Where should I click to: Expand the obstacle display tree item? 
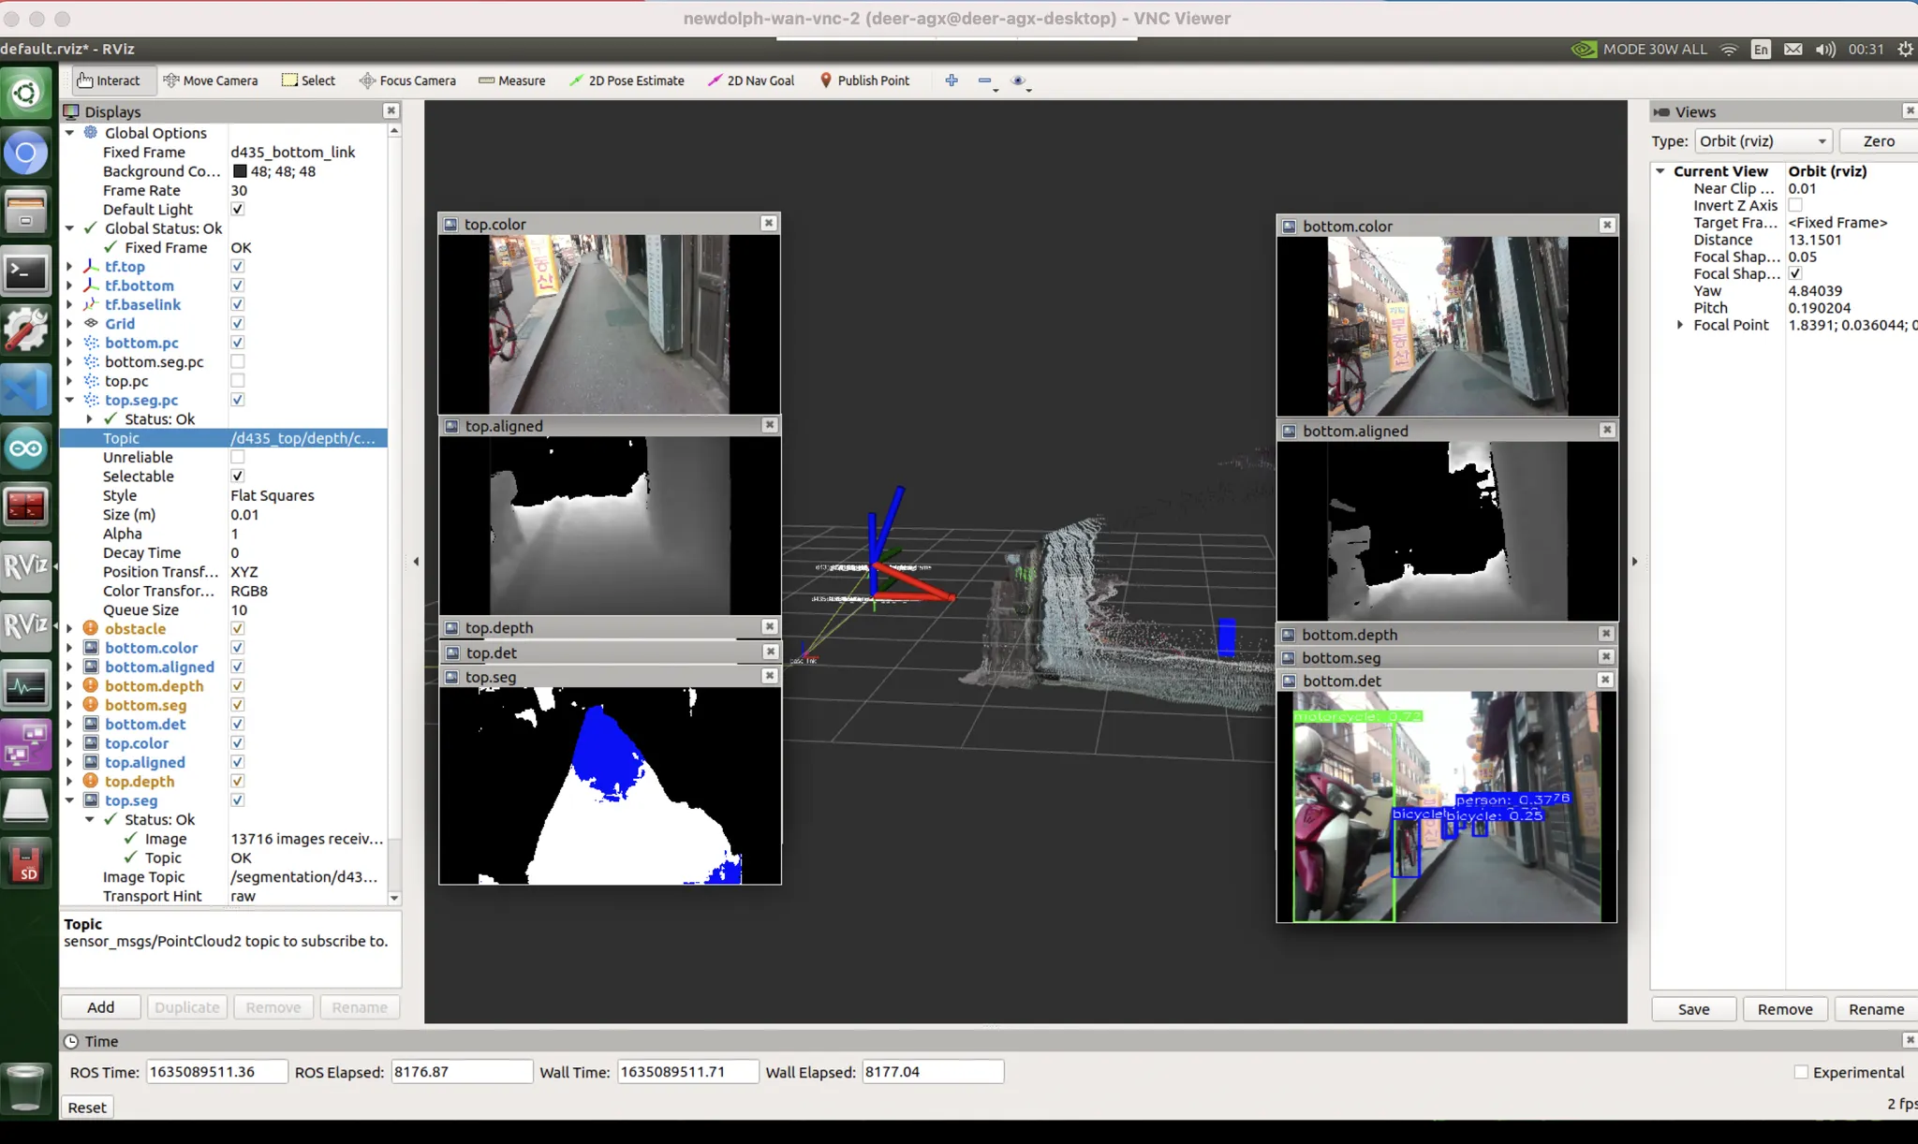tap(69, 629)
